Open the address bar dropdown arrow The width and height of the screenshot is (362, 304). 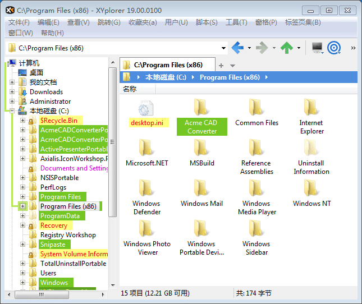(223, 48)
